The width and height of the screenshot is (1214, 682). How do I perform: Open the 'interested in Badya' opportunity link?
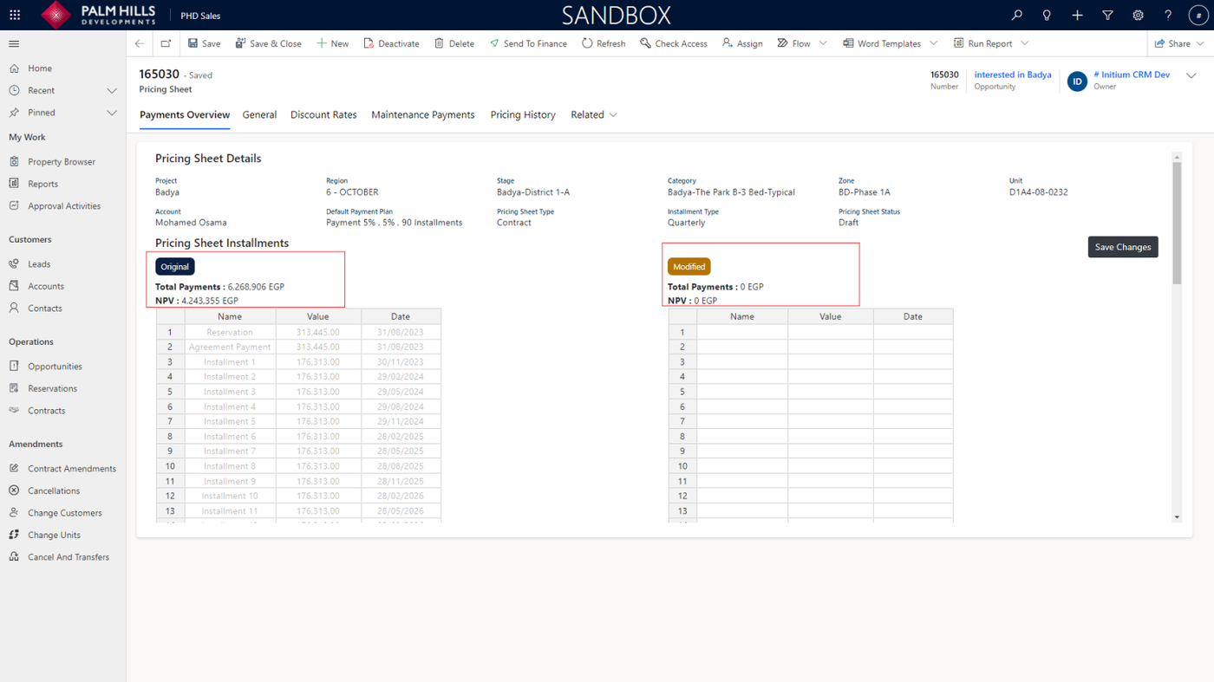1013,75
